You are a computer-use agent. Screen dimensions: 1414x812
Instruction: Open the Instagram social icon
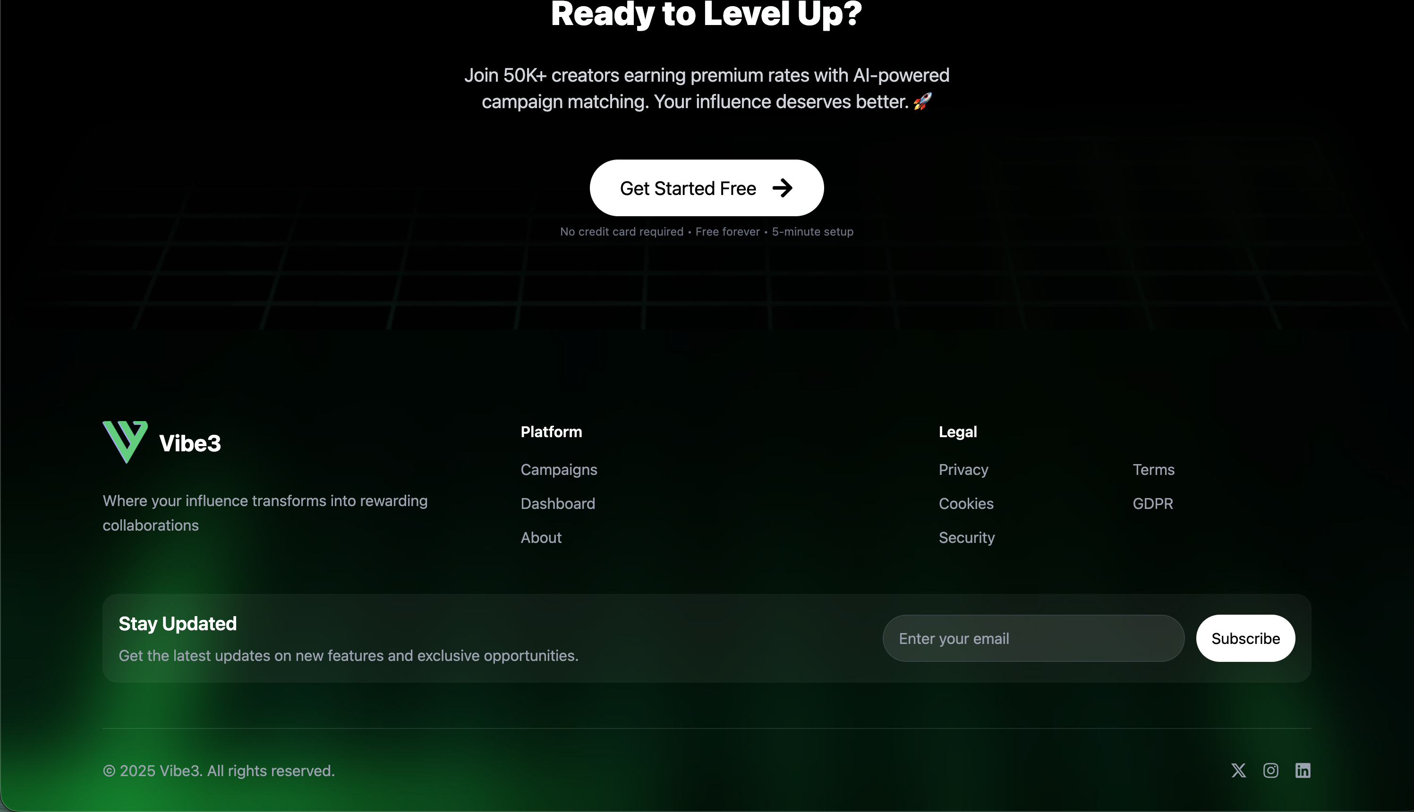click(1270, 770)
